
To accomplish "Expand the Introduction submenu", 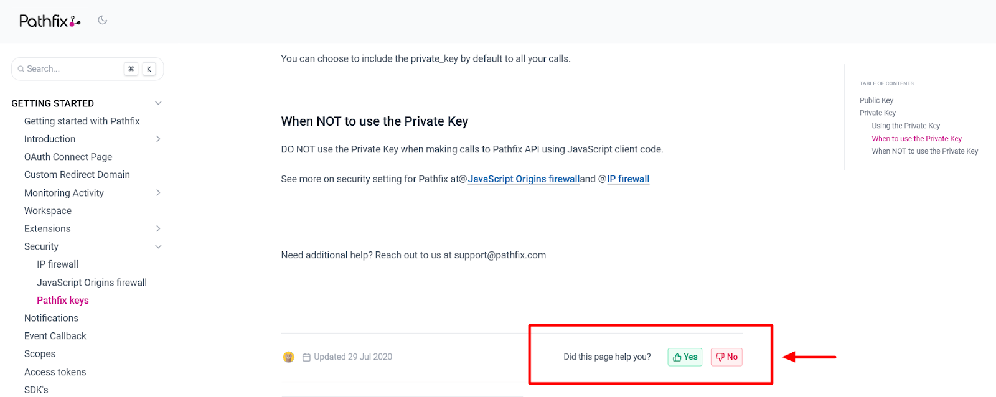I will click(x=158, y=139).
